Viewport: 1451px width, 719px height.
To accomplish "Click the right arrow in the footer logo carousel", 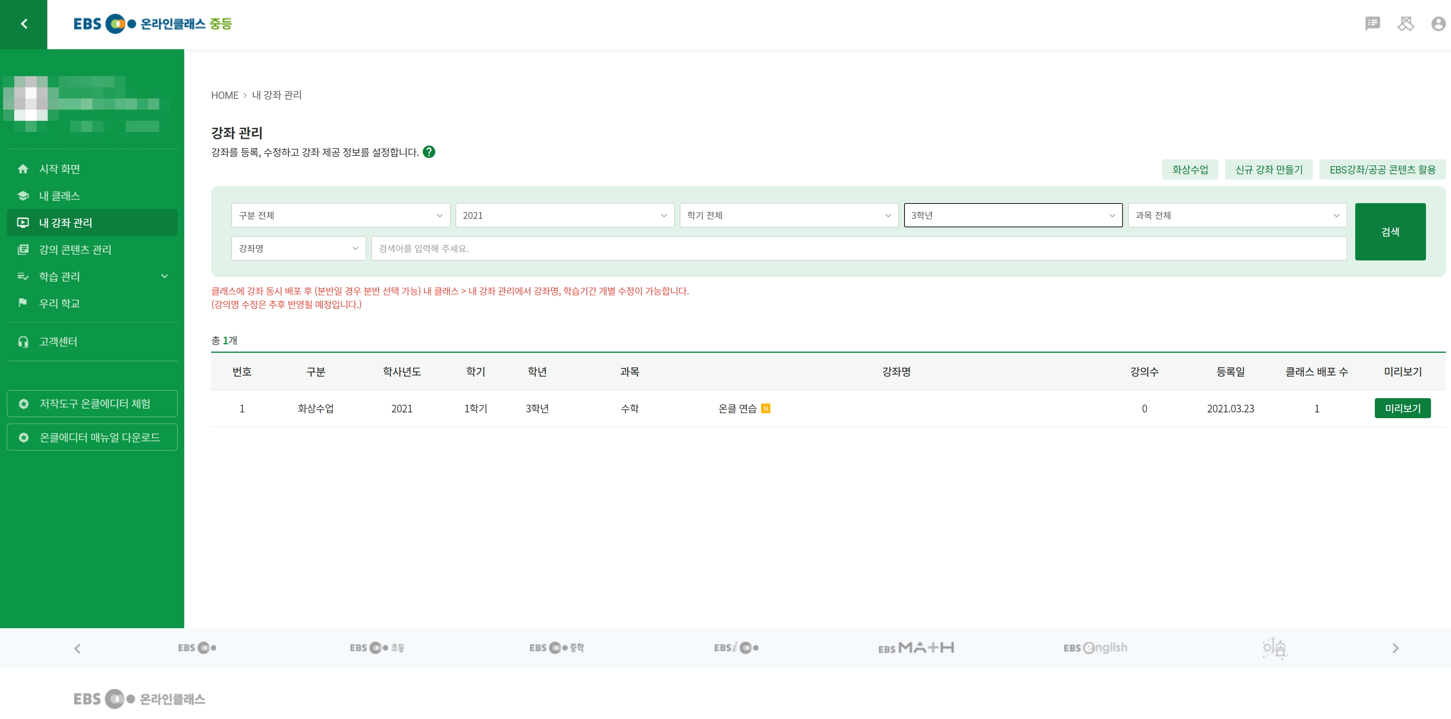I will pos(1396,647).
